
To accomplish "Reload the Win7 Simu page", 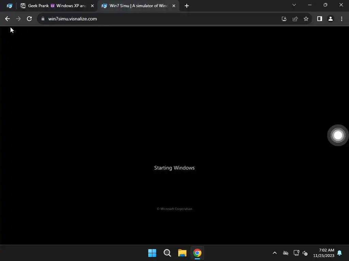I will tap(29, 19).
